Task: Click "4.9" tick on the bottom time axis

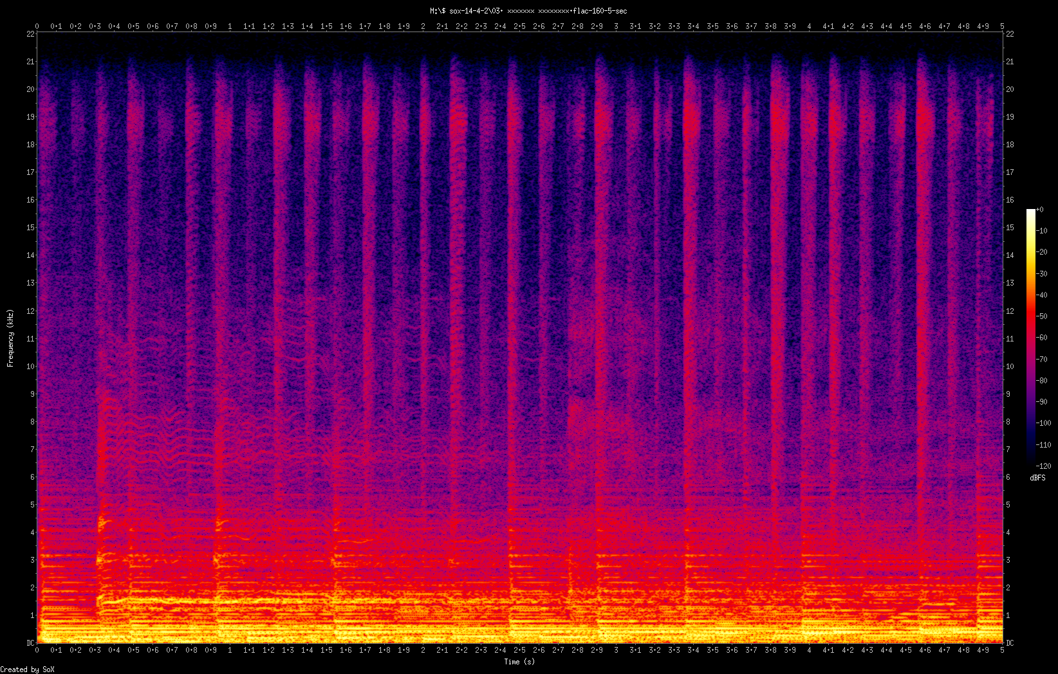Action: click(x=983, y=650)
